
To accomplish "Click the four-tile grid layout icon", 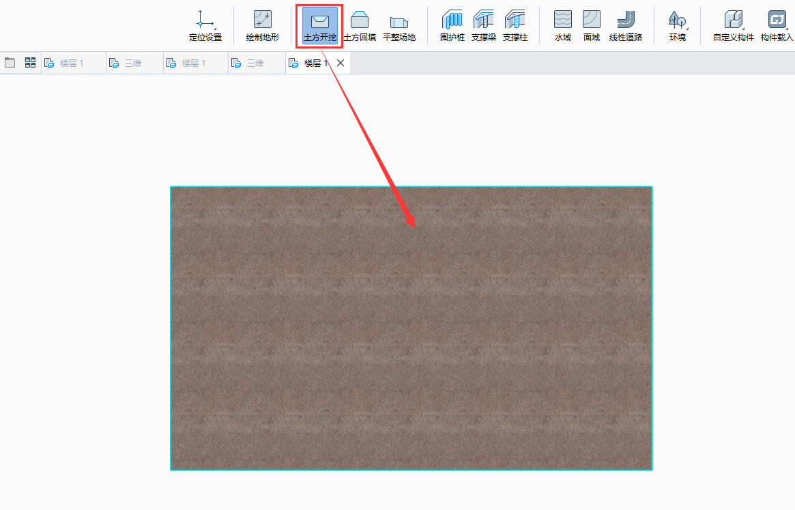I will point(31,62).
